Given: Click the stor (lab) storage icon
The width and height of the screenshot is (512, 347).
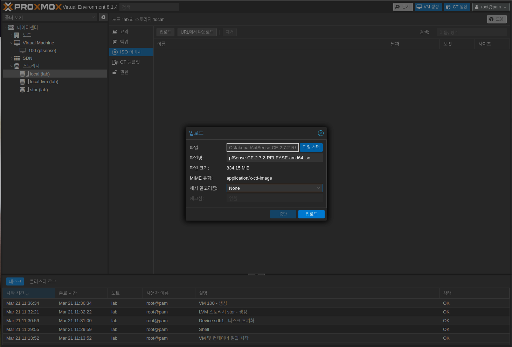Looking at the screenshot, I should click(24, 89).
